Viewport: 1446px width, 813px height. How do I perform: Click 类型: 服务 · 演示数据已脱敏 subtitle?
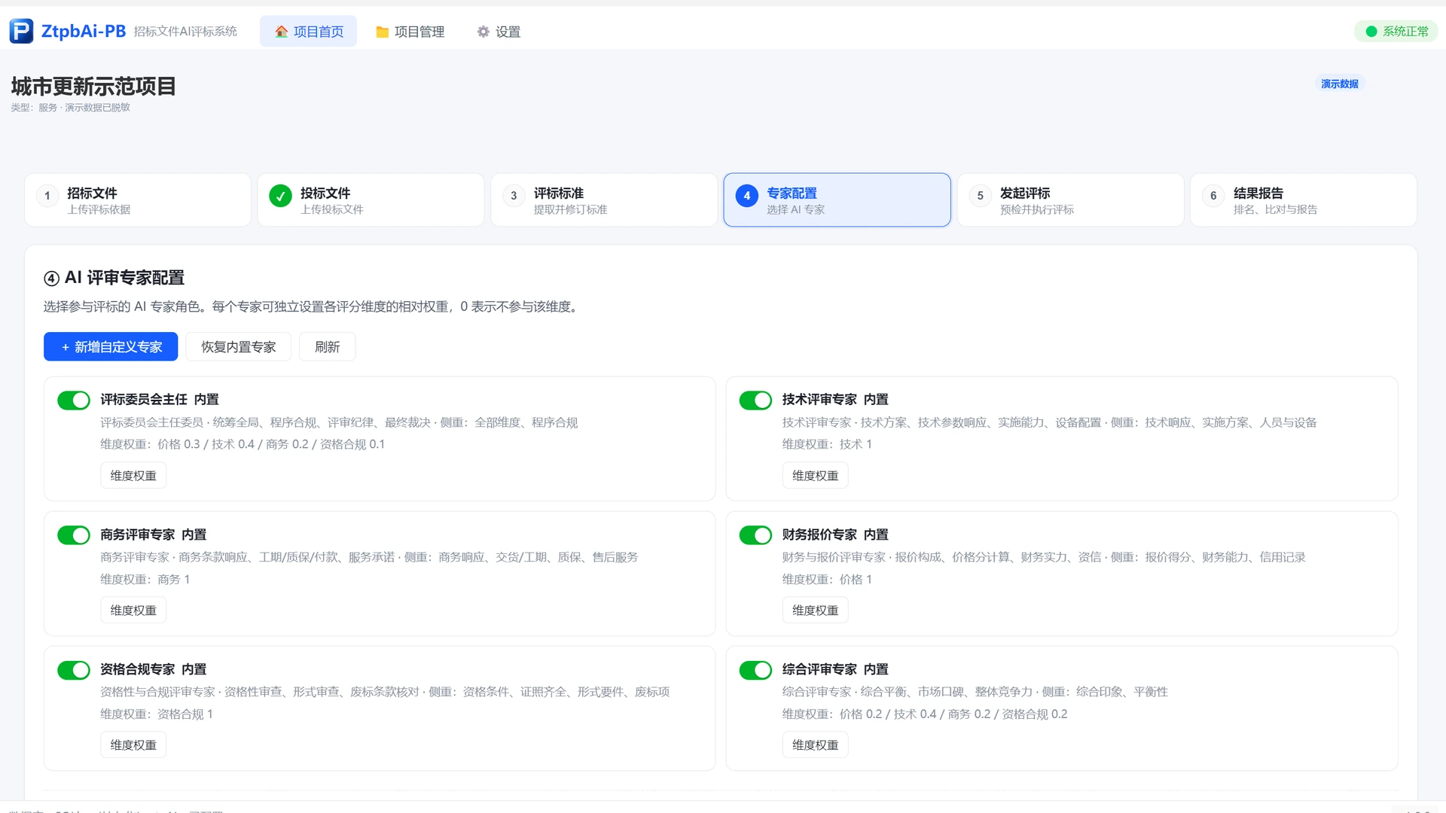(x=71, y=108)
